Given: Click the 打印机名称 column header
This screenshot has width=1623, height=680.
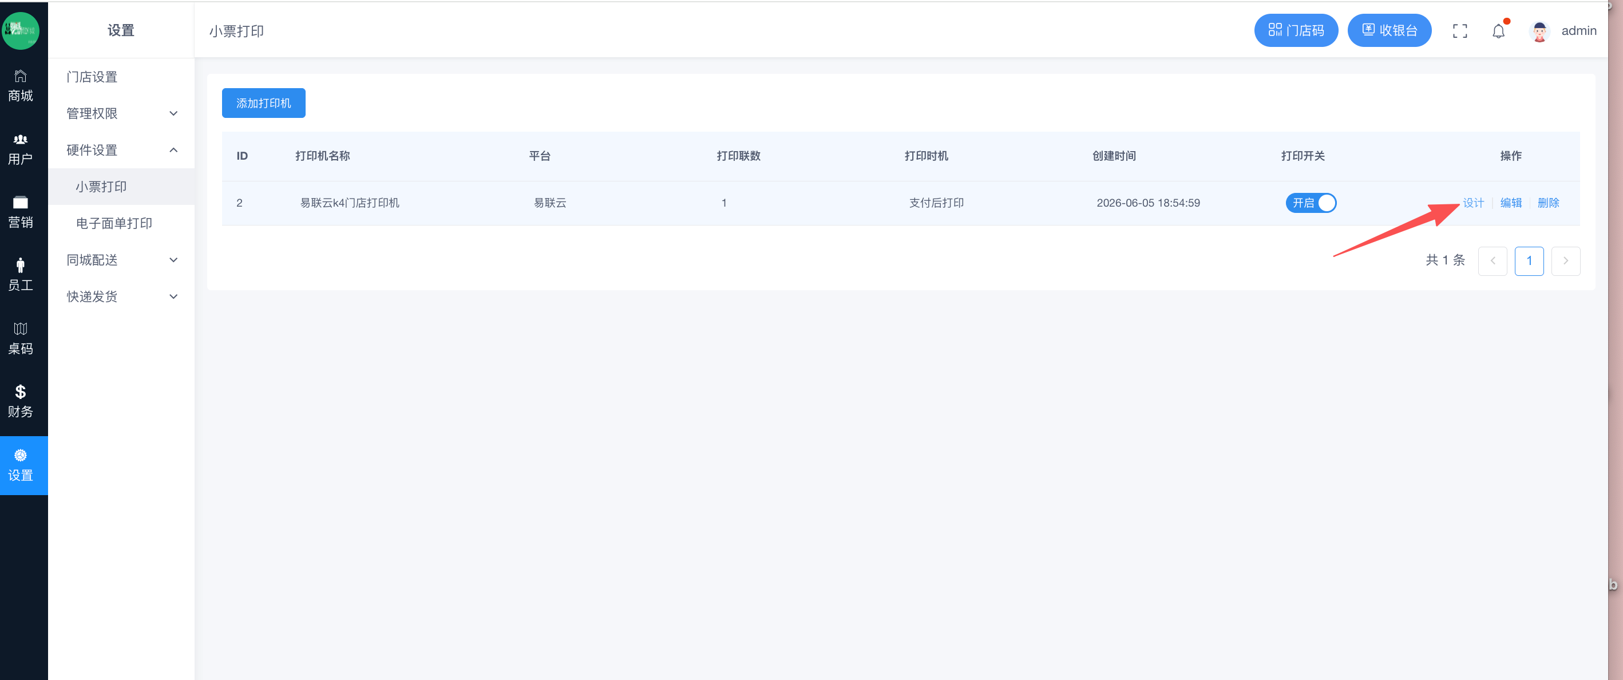Looking at the screenshot, I should click(x=322, y=156).
